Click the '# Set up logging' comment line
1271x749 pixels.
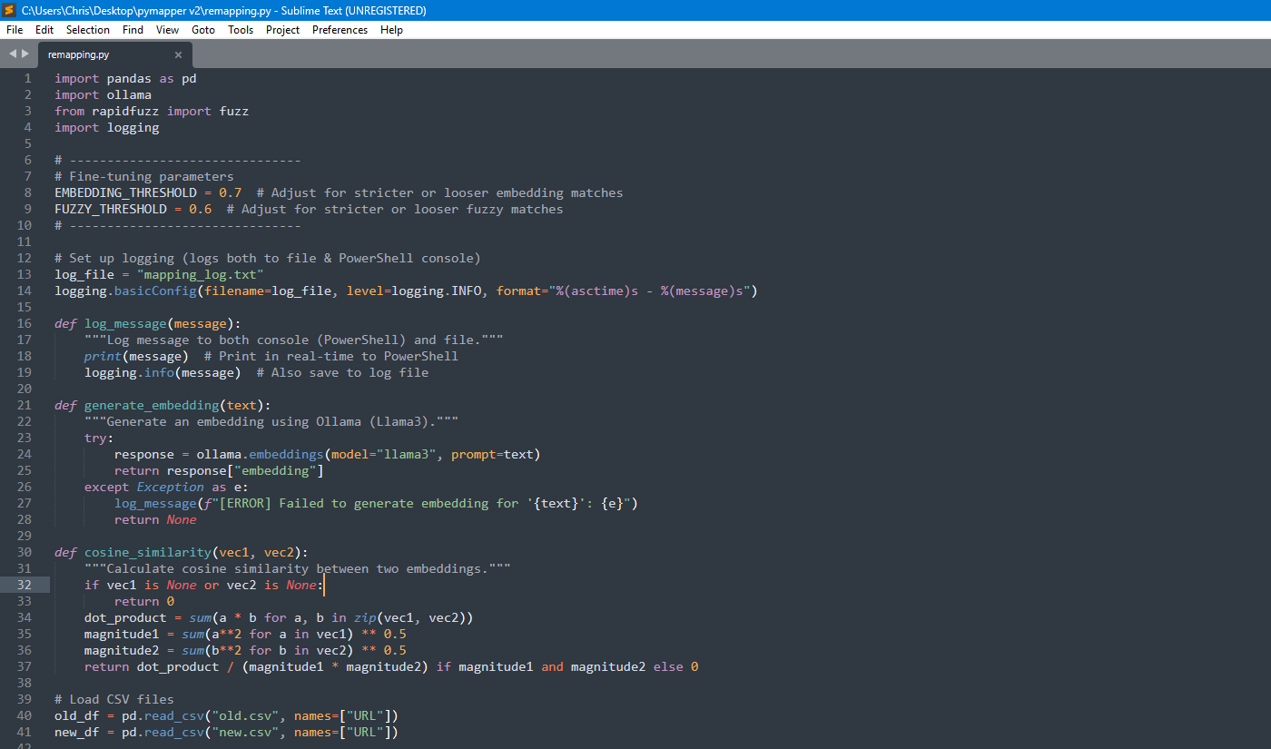point(268,258)
